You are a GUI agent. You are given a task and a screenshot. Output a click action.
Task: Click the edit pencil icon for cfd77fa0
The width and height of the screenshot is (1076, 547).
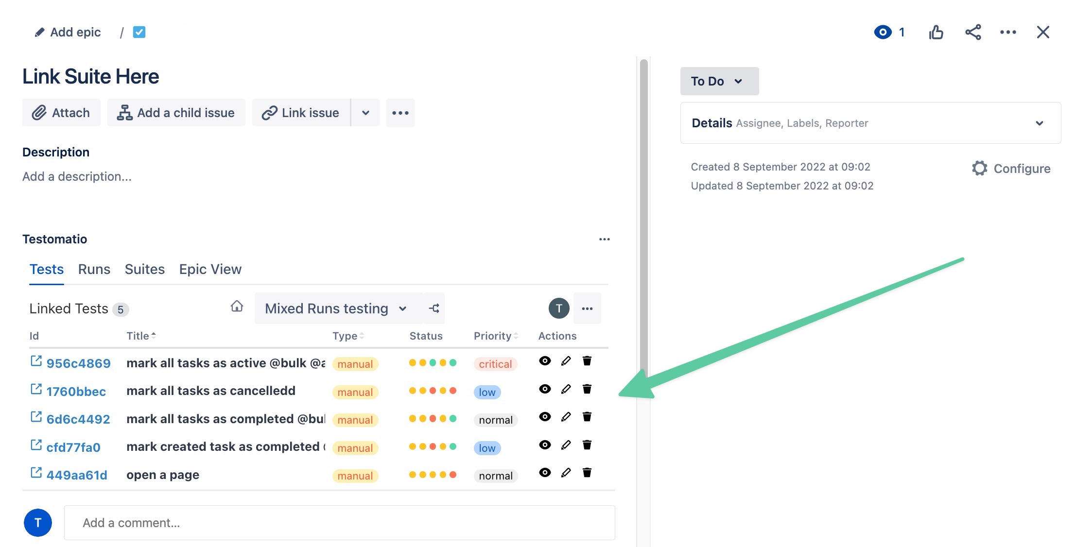[565, 446]
